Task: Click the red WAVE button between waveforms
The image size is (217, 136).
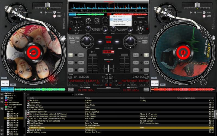Action: point(109,14)
